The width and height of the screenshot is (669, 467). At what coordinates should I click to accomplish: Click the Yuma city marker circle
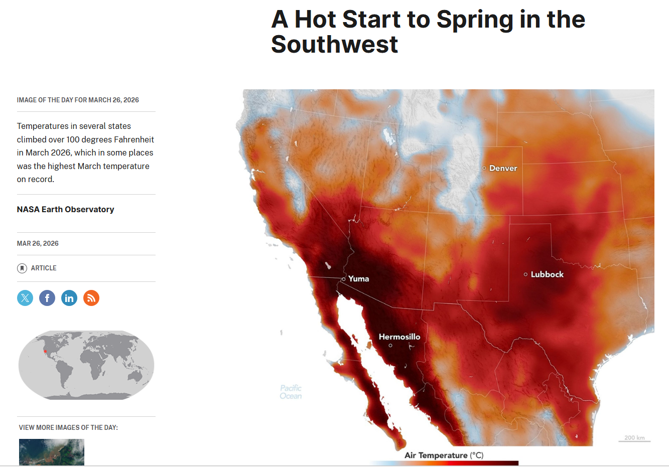(344, 279)
